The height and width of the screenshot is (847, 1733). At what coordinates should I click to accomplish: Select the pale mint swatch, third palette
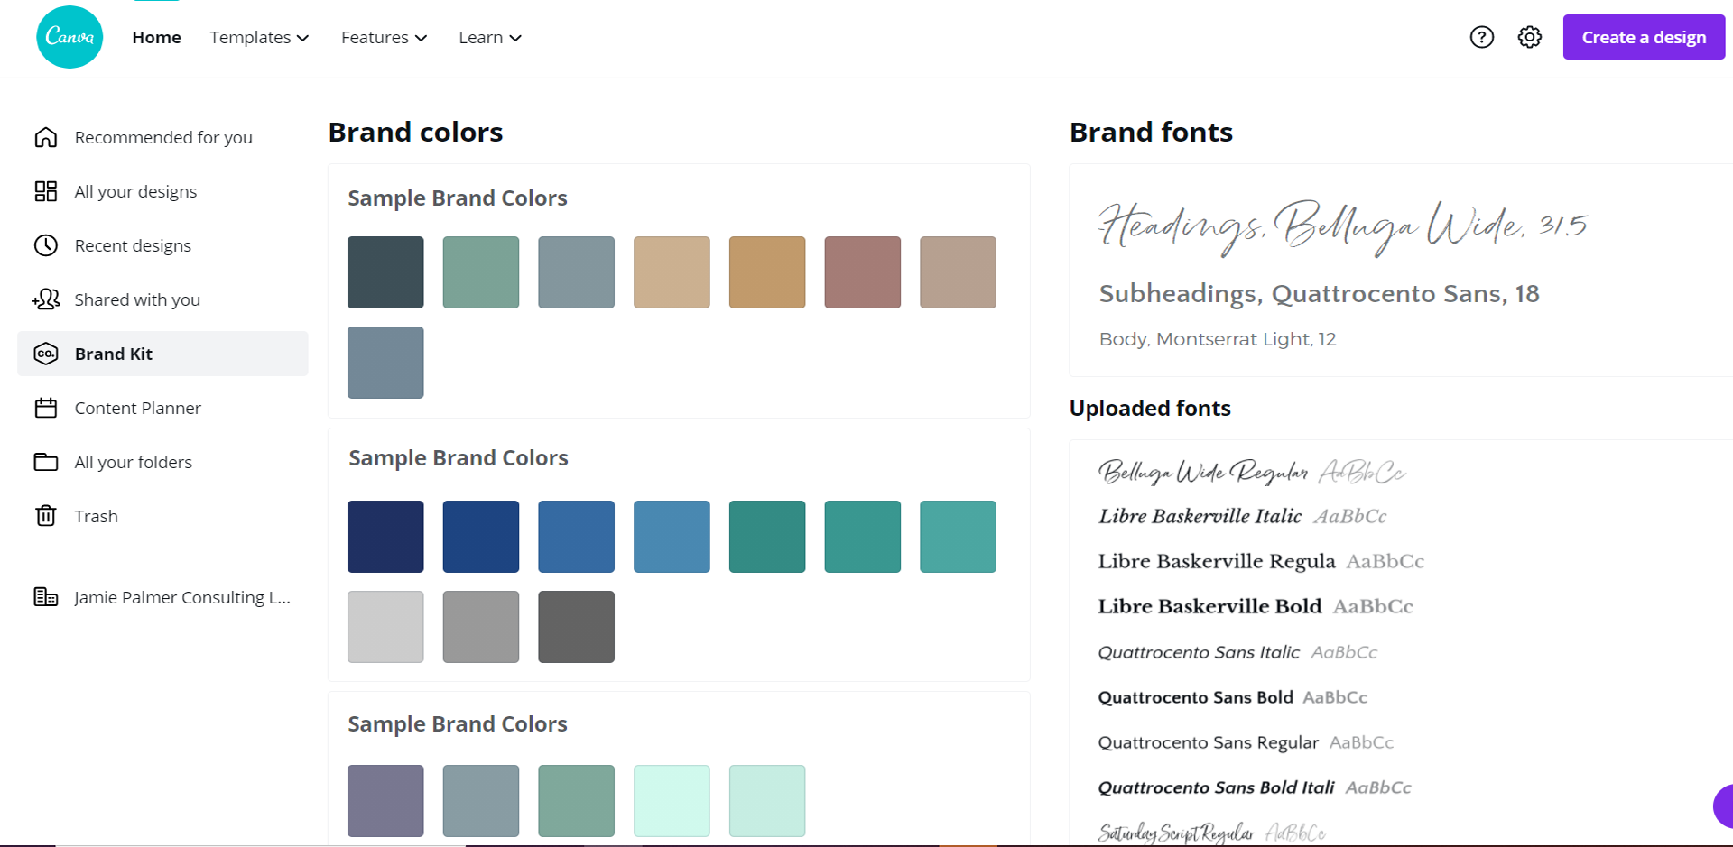point(672,801)
